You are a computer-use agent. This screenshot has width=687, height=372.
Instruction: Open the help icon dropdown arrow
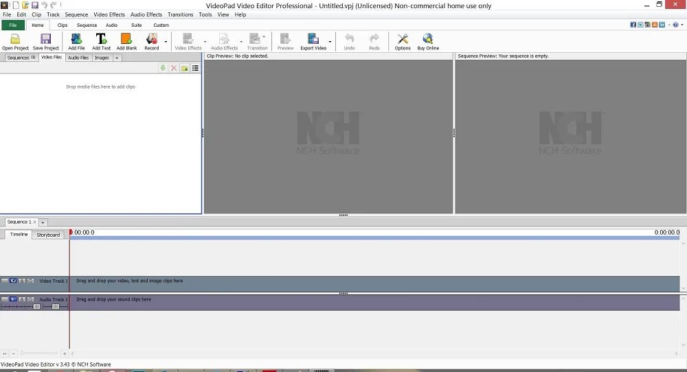682,25
